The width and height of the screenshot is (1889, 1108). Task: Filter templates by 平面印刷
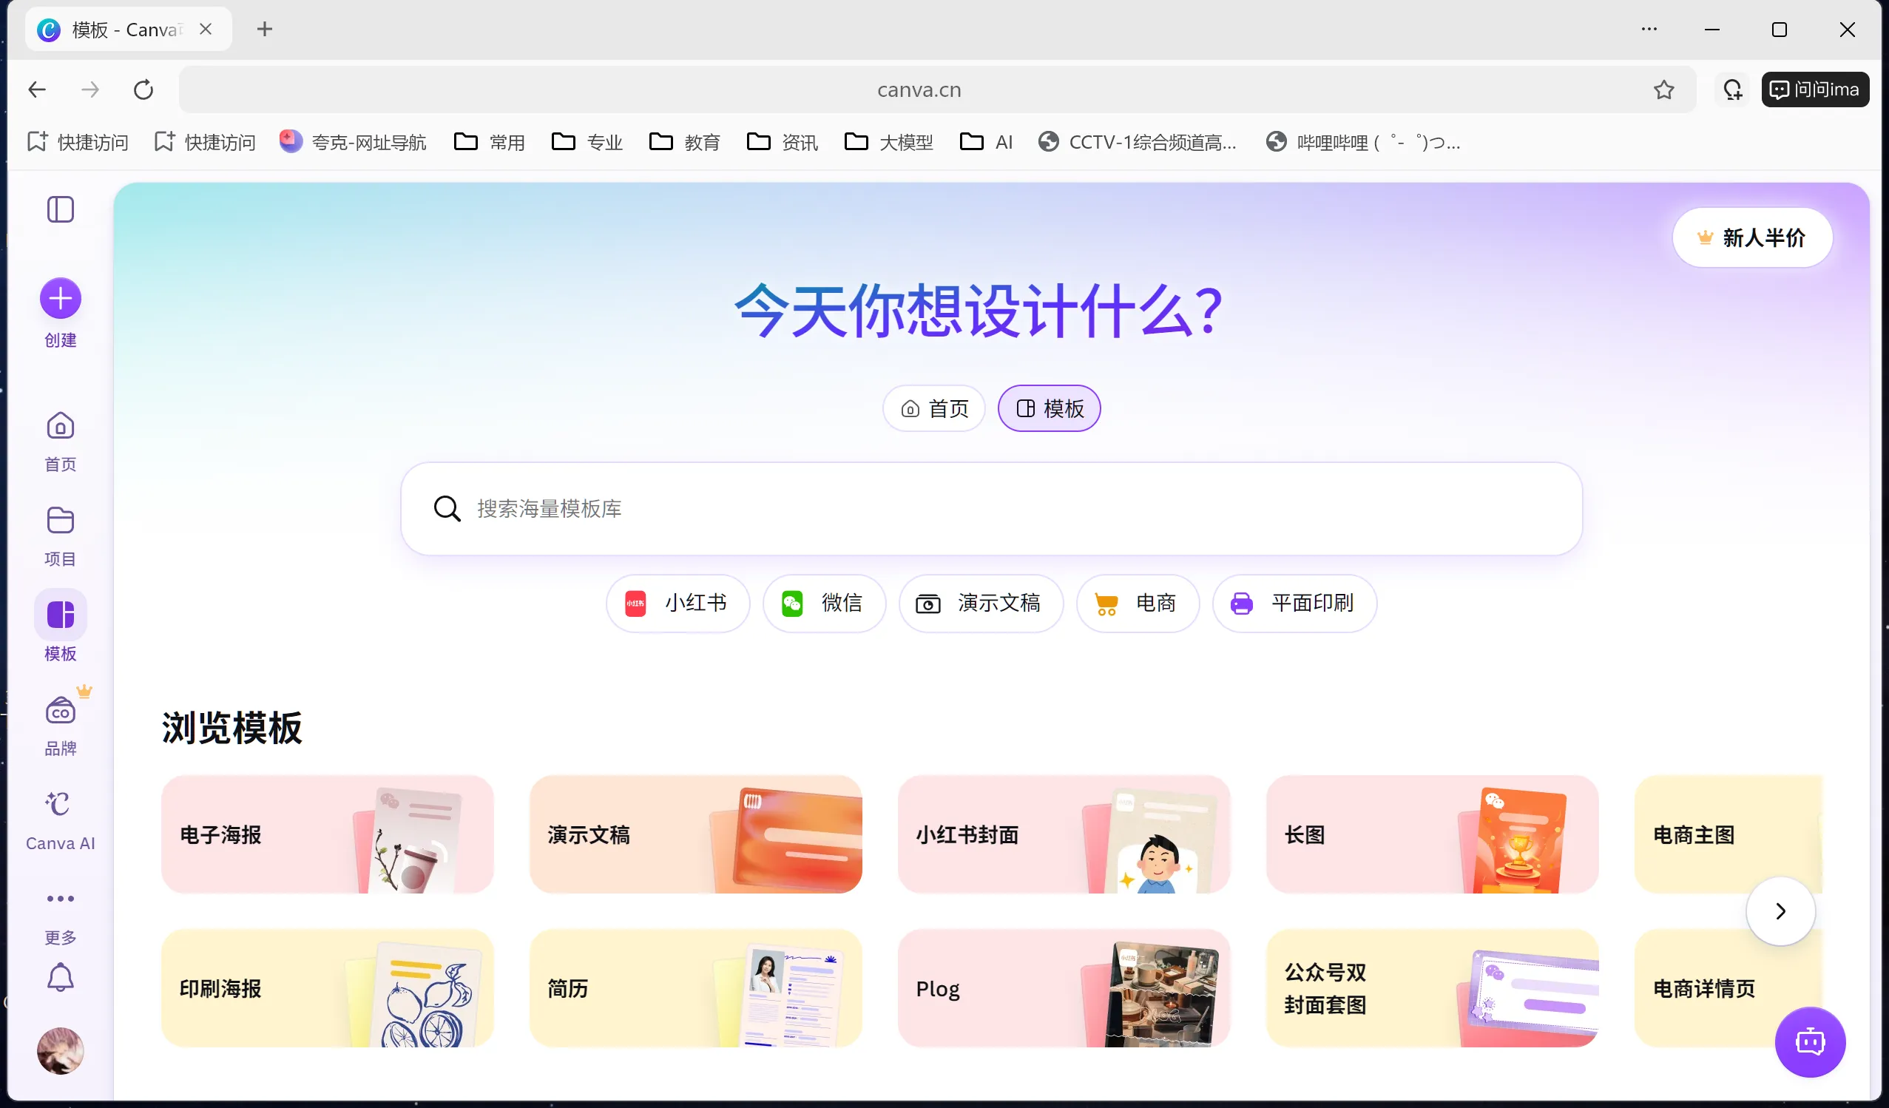(1294, 604)
